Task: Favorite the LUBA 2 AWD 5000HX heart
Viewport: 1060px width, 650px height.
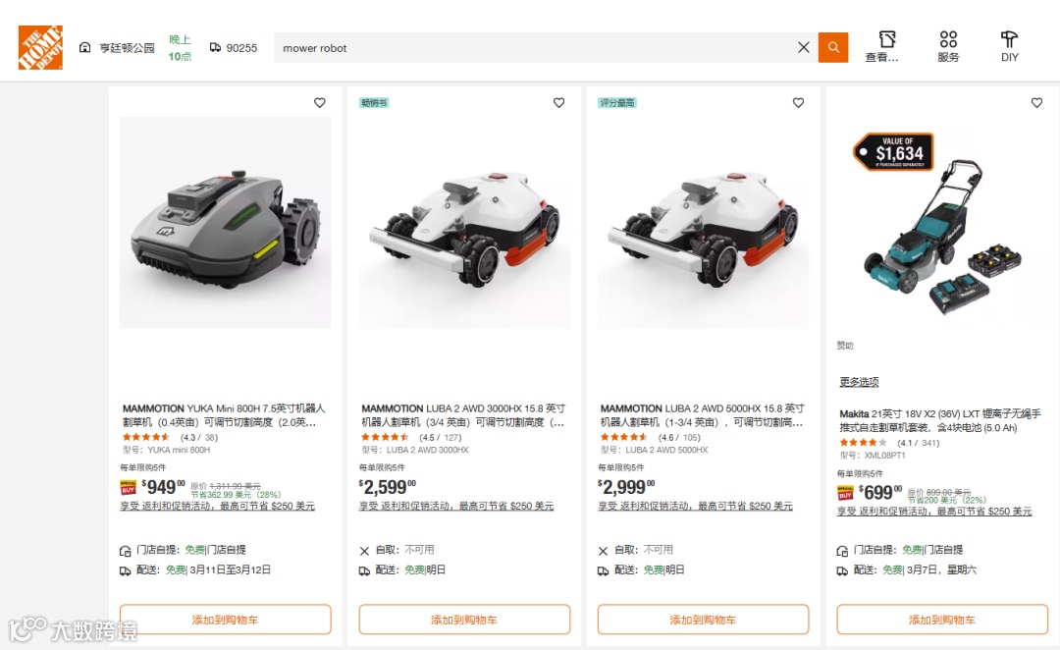Action: tap(798, 103)
